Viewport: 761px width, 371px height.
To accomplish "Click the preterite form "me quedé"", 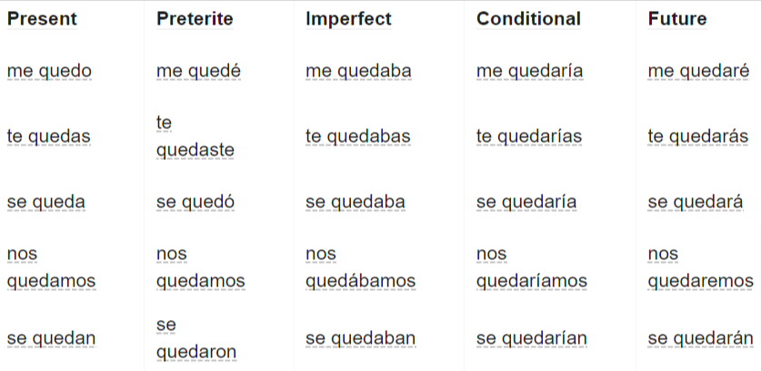I will (198, 71).
